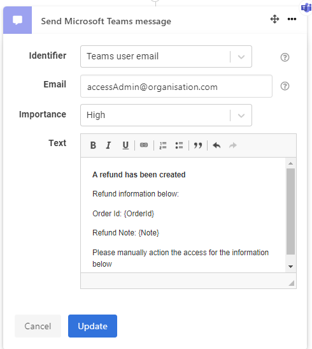Undo last edit in text editor

[216, 145]
